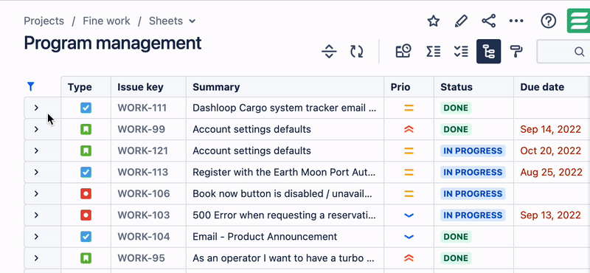Screen dimensions: 590x273
Task: Select the Oct 20, 2022 due date
Action: tap(550, 151)
